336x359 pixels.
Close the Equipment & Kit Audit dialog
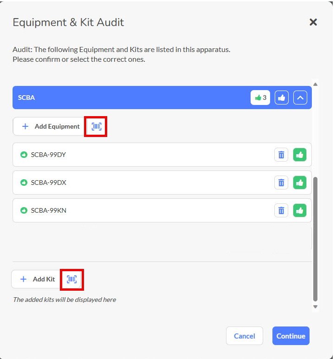pyautogui.click(x=313, y=22)
